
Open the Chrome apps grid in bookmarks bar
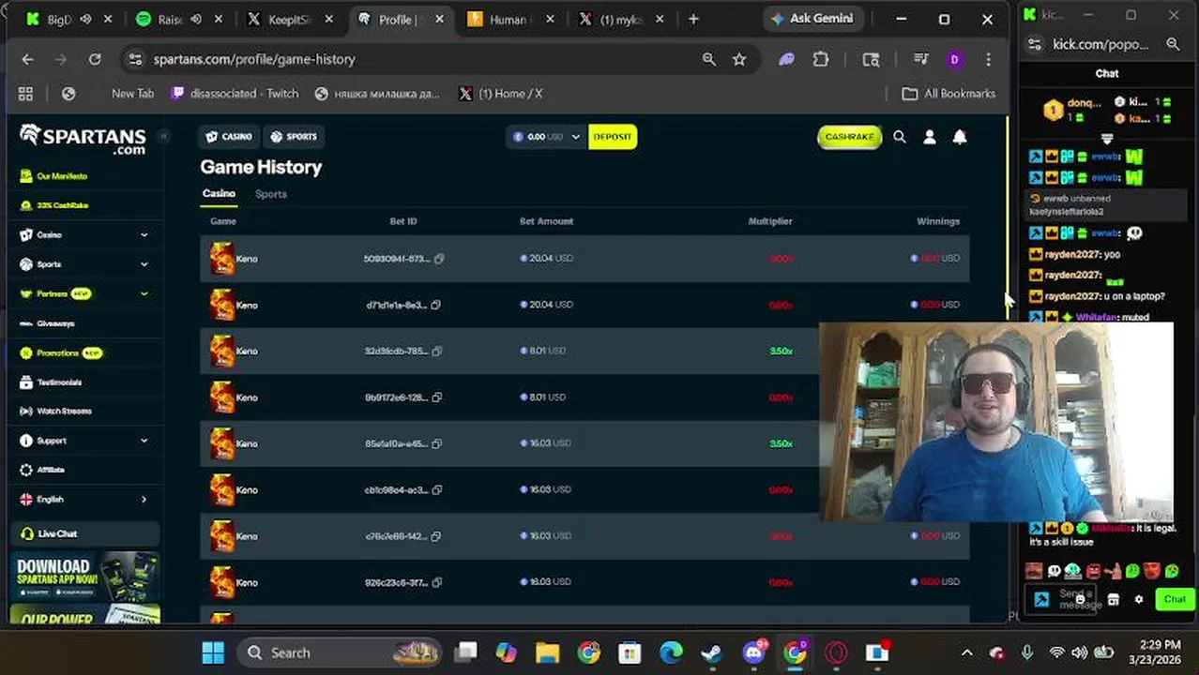coord(25,94)
